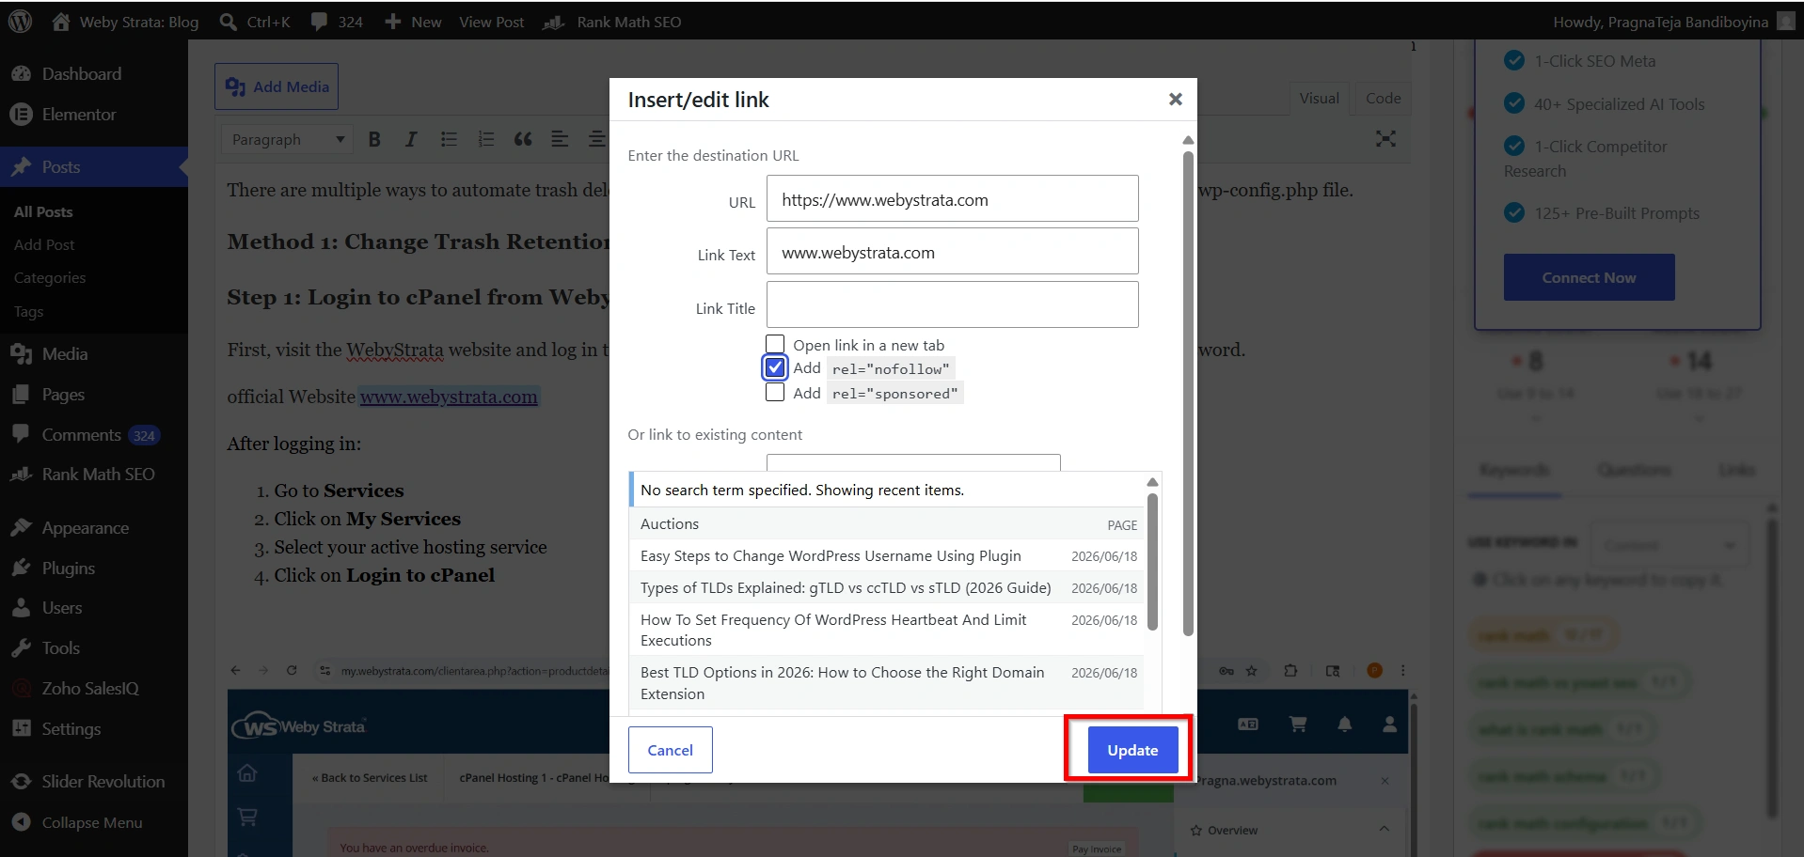Screen dimensions: 1804x857
Task: Close the Insert/edit link dialog
Action: pyautogui.click(x=1175, y=99)
